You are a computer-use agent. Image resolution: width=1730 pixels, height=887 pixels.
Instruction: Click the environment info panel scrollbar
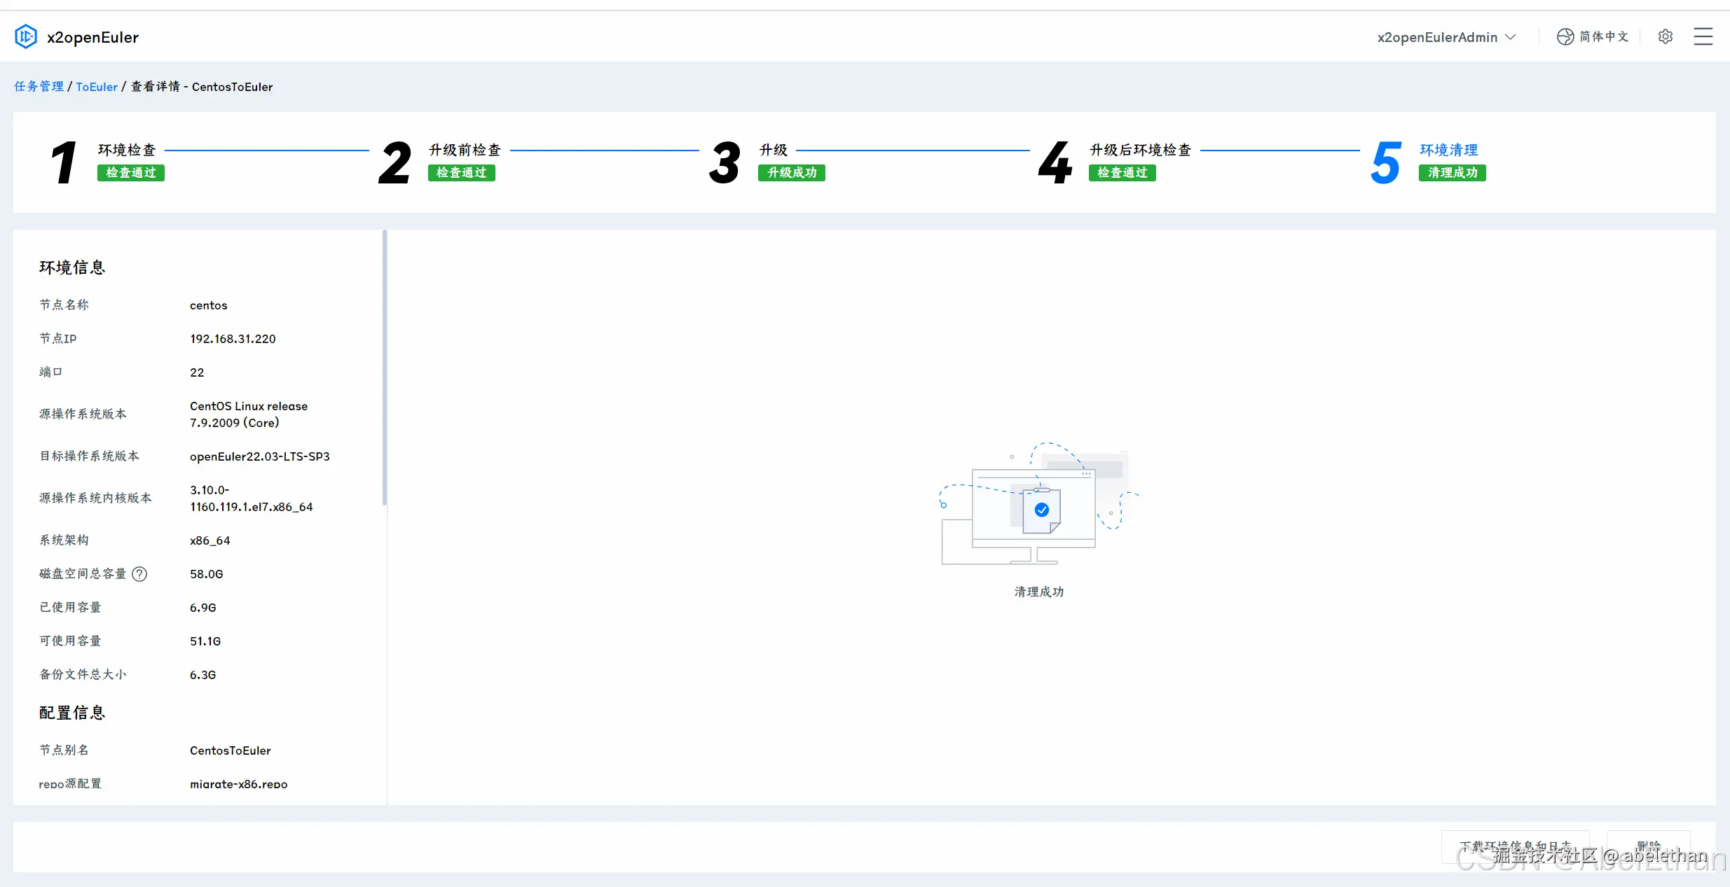tap(384, 367)
